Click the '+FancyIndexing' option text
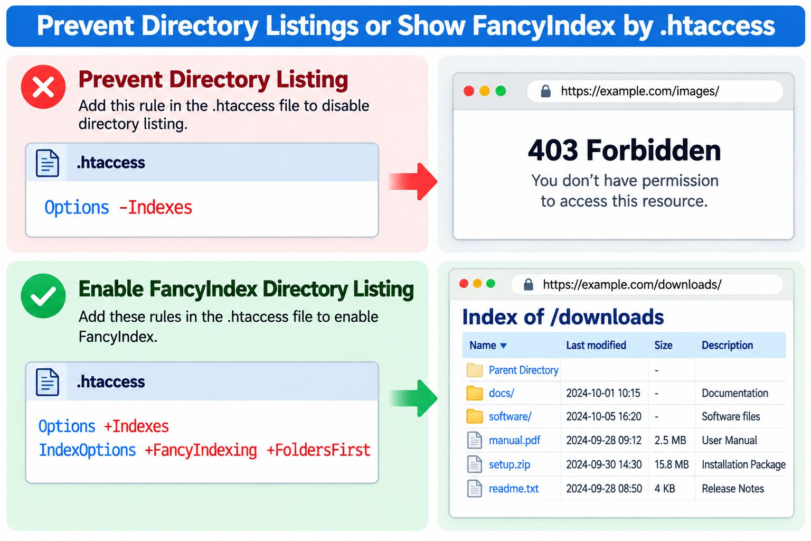 pyautogui.click(x=201, y=450)
